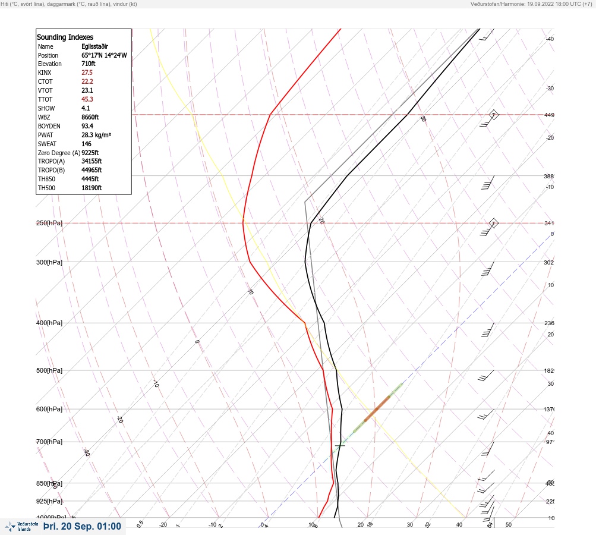Click the orange thick segment on the zero isotherm
This screenshot has width=596, height=535.
(x=377, y=409)
